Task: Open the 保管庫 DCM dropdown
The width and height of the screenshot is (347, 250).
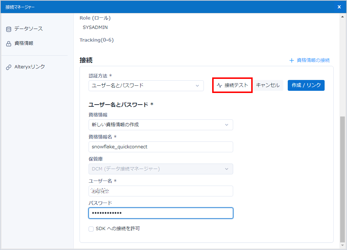Action: (x=160, y=169)
